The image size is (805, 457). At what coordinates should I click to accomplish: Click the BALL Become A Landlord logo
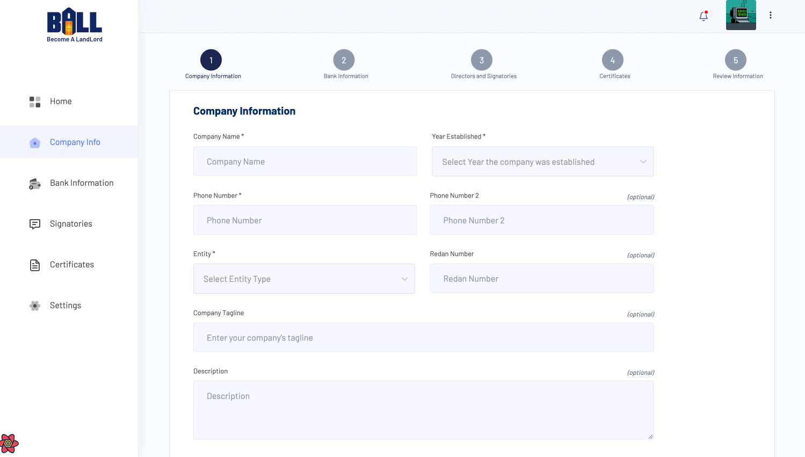coord(74,25)
